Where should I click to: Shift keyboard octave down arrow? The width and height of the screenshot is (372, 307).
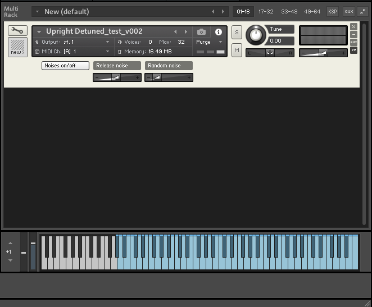click(10, 260)
